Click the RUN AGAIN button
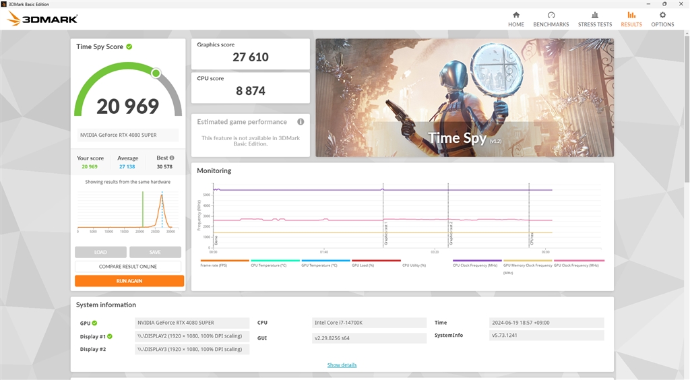 click(129, 280)
